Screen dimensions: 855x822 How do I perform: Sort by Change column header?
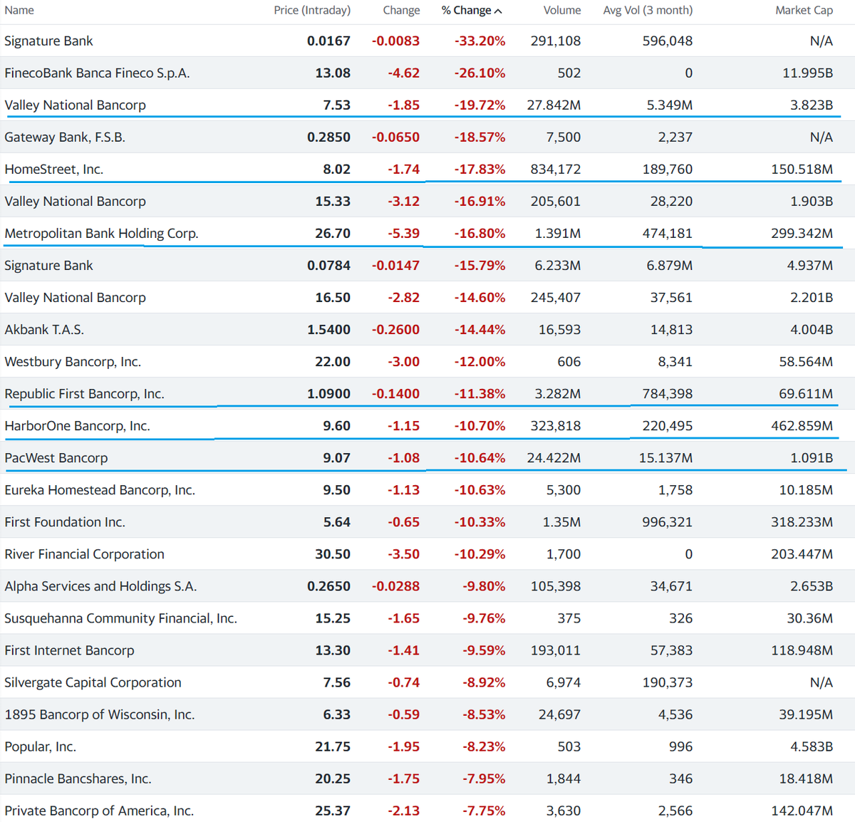401,10
